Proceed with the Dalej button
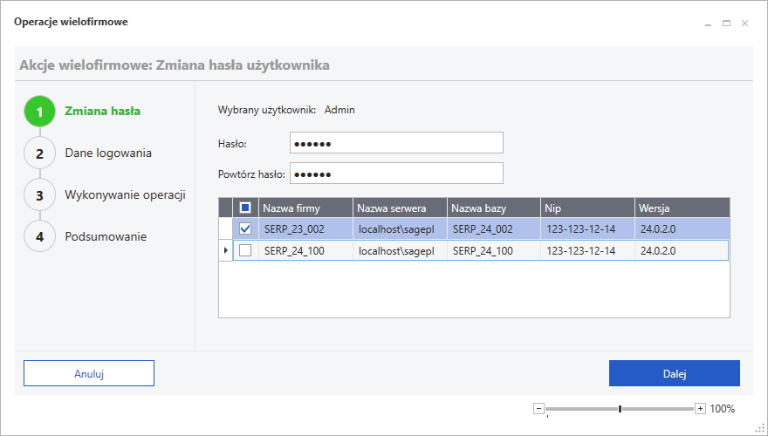Image resolution: width=768 pixels, height=436 pixels. (675, 373)
